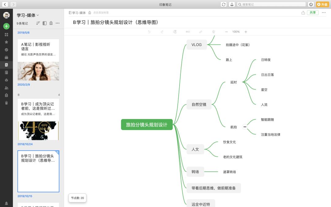Image resolution: width=331 pixels, height=207 pixels.
Task: Click the bottom bell icon in sidebar
Action: click(6, 203)
